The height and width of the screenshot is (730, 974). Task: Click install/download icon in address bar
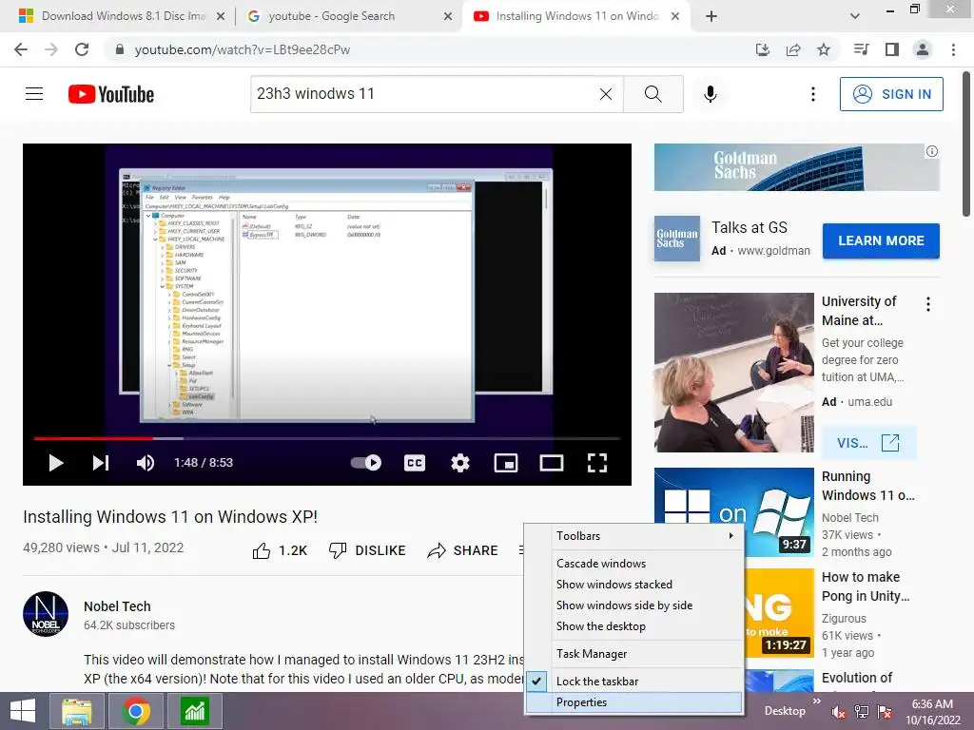(x=763, y=49)
